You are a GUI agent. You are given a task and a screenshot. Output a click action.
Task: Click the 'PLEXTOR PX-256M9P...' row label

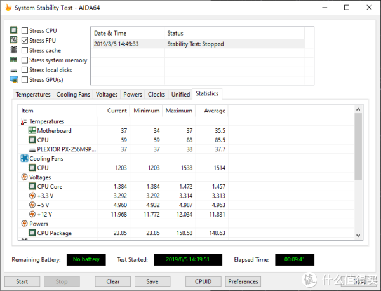click(x=67, y=149)
